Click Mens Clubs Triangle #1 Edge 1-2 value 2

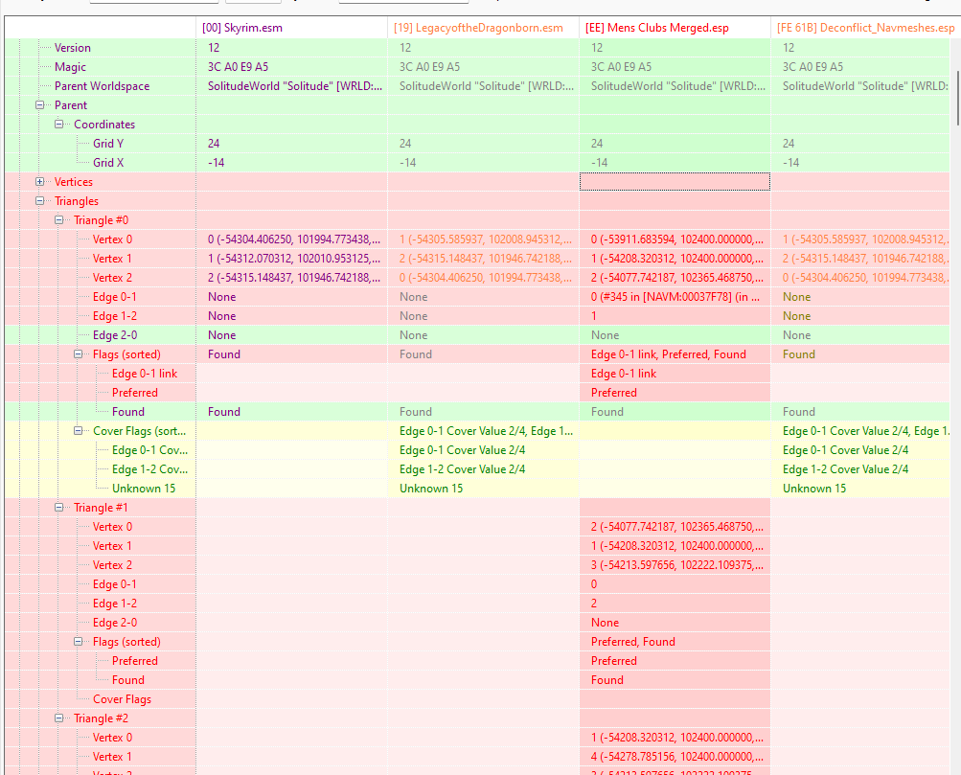pyautogui.click(x=593, y=604)
